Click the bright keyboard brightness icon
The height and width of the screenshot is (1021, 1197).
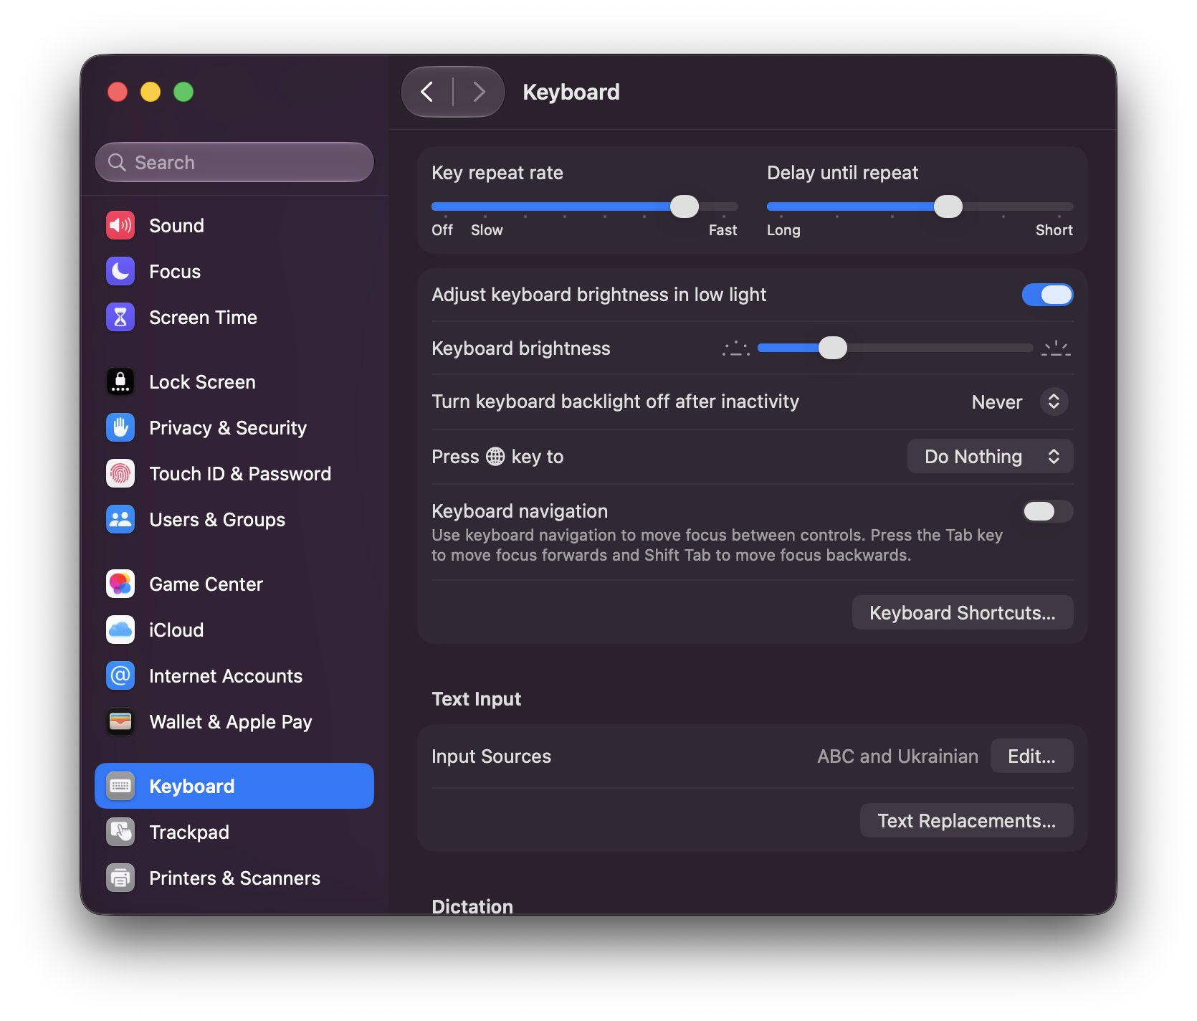click(x=1057, y=348)
